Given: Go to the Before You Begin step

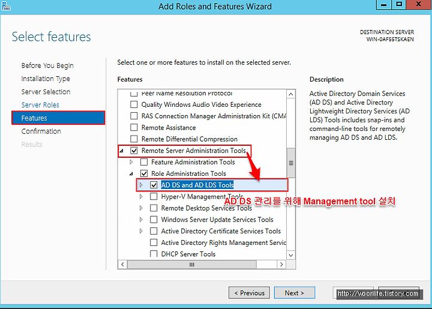Looking at the screenshot, I should pos(47,65).
